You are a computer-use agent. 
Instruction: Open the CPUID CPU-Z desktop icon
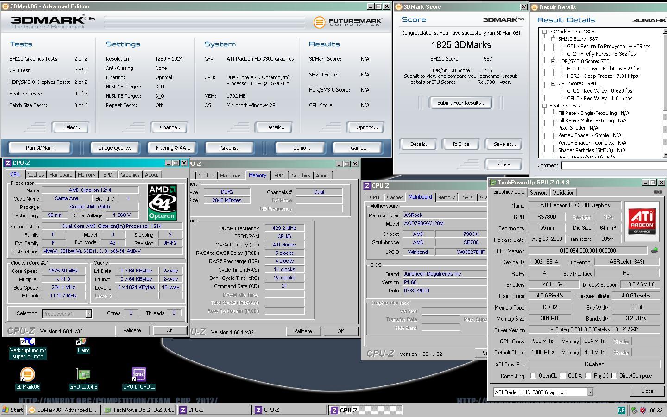pyautogui.click(x=138, y=374)
